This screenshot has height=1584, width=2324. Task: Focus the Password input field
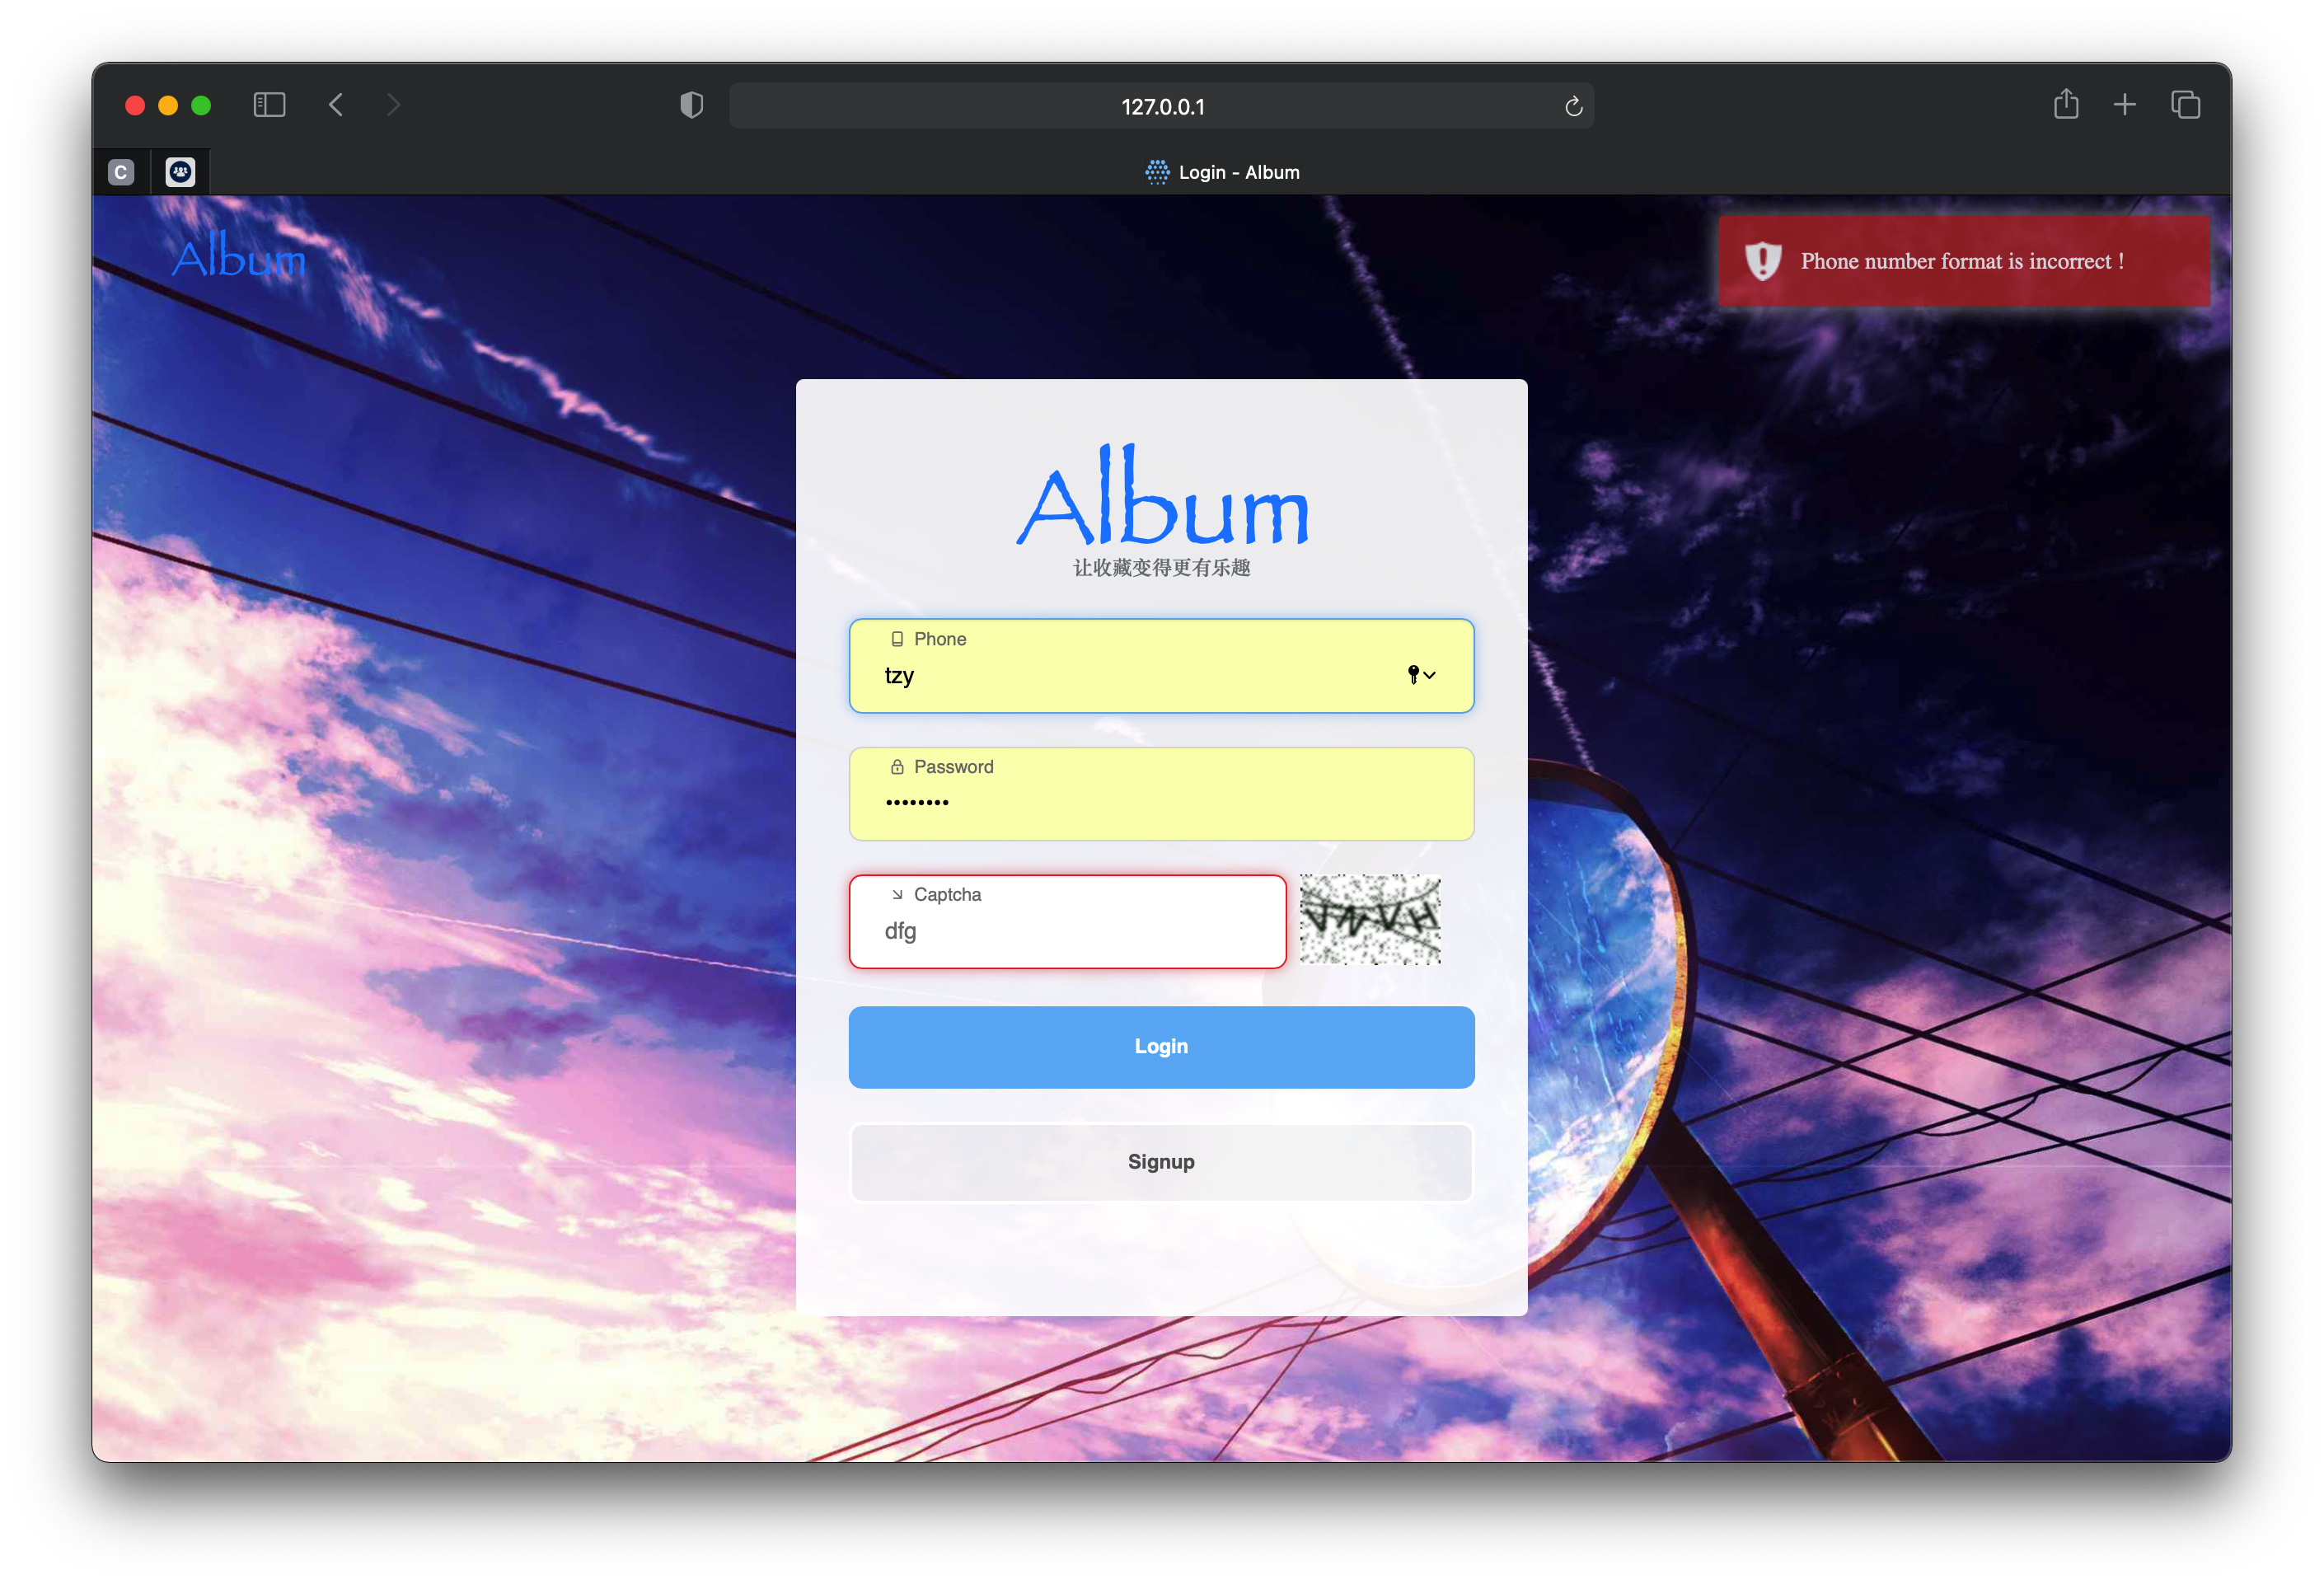(x=1161, y=794)
